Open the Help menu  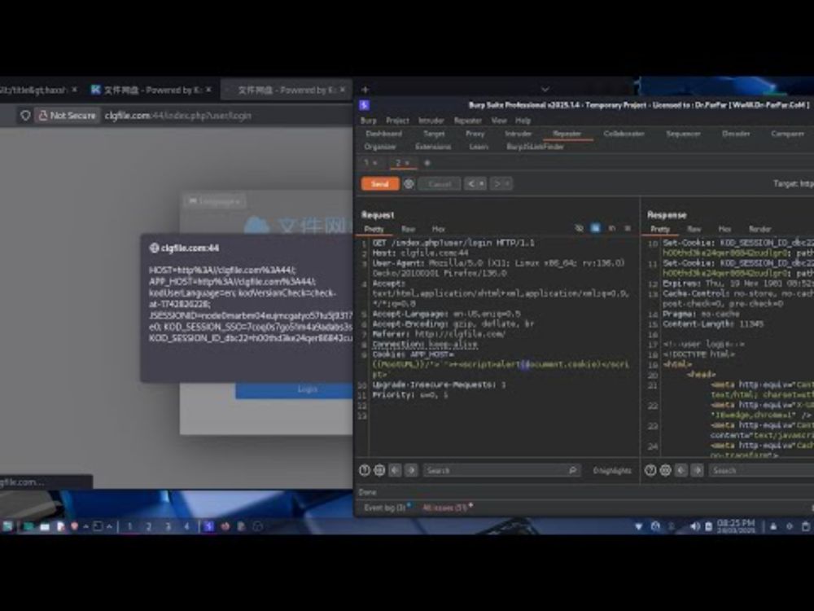coord(523,121)
